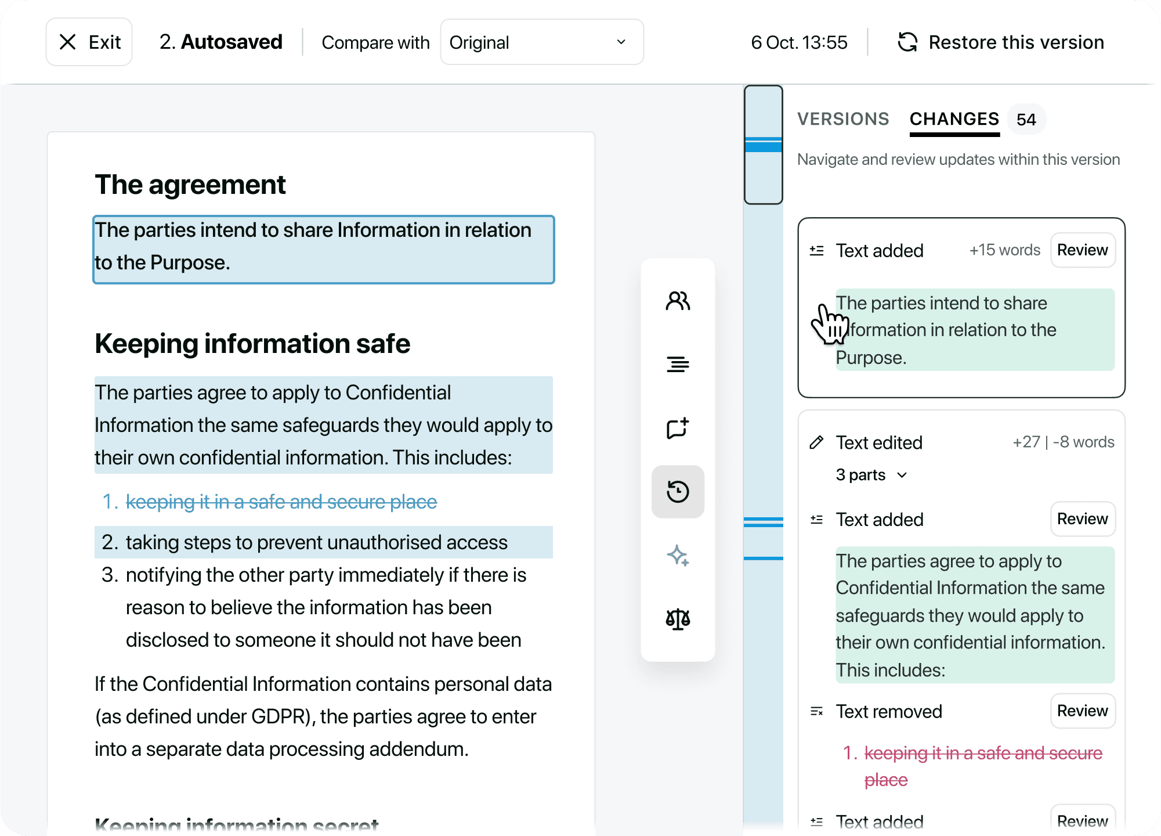
Task: Select highlighted paragraph under The agreement
Action: tap(323, 249)
